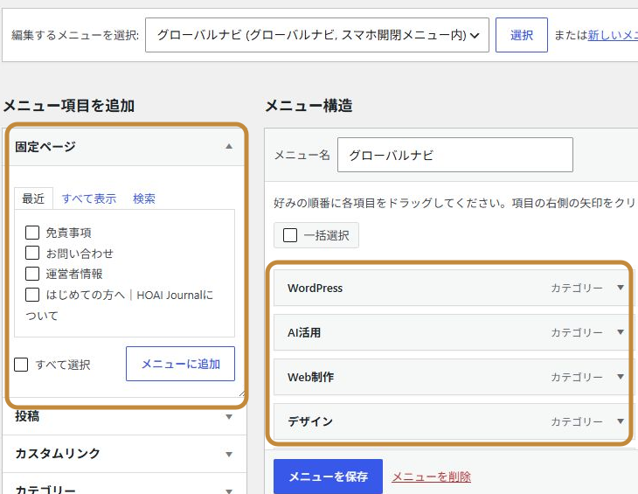The image size is (638, 494).
Task: Open the menu selection dropdown グローバルナビ
Action: pos(317,35)
